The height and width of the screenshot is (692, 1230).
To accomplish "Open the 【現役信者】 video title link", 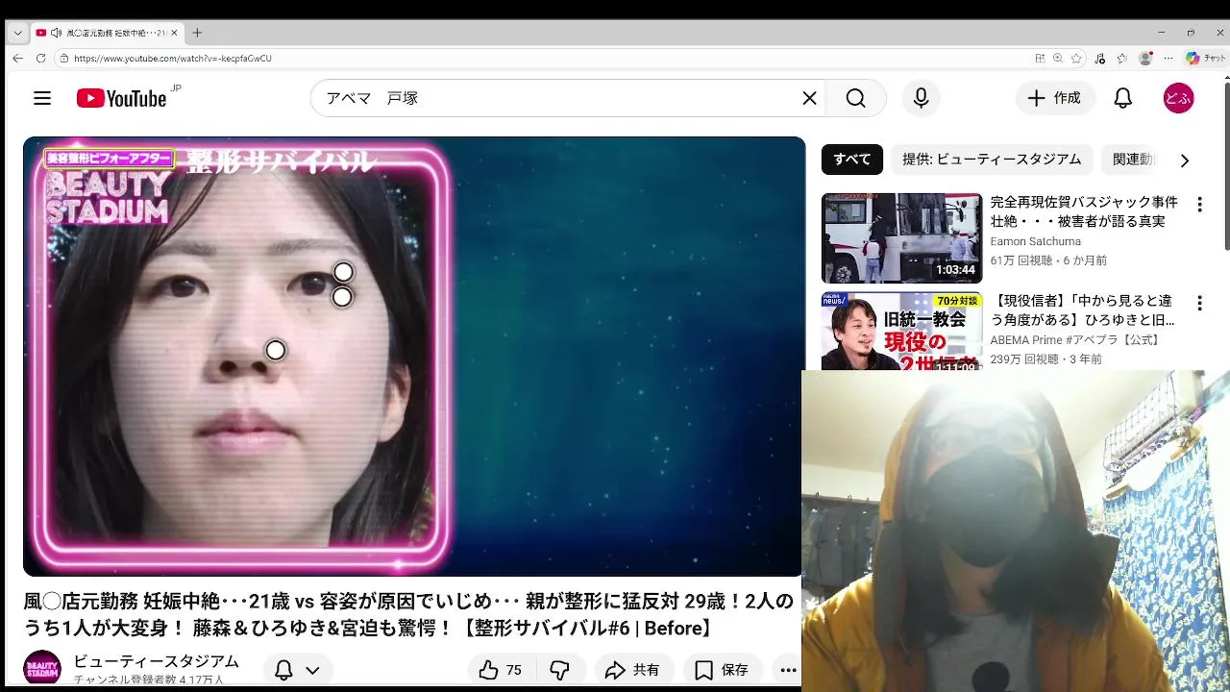I will (1083, 310).
